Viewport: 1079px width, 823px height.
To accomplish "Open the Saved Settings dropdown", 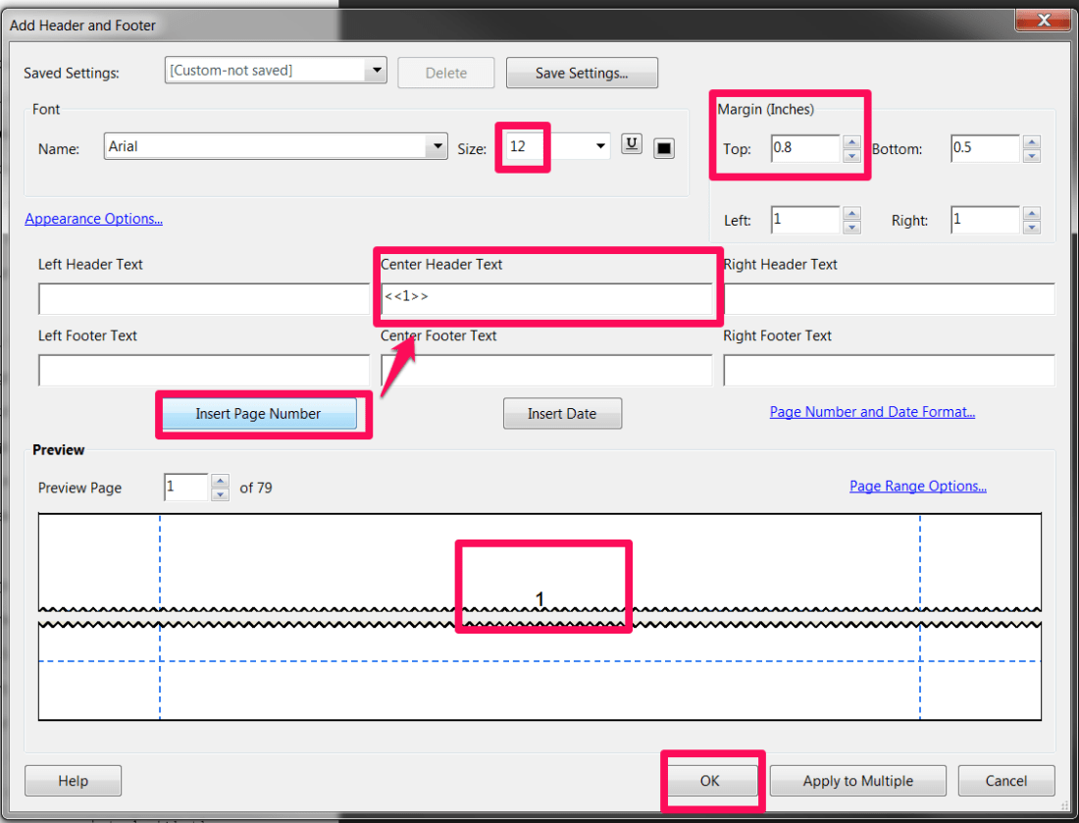I will [376, 70].
